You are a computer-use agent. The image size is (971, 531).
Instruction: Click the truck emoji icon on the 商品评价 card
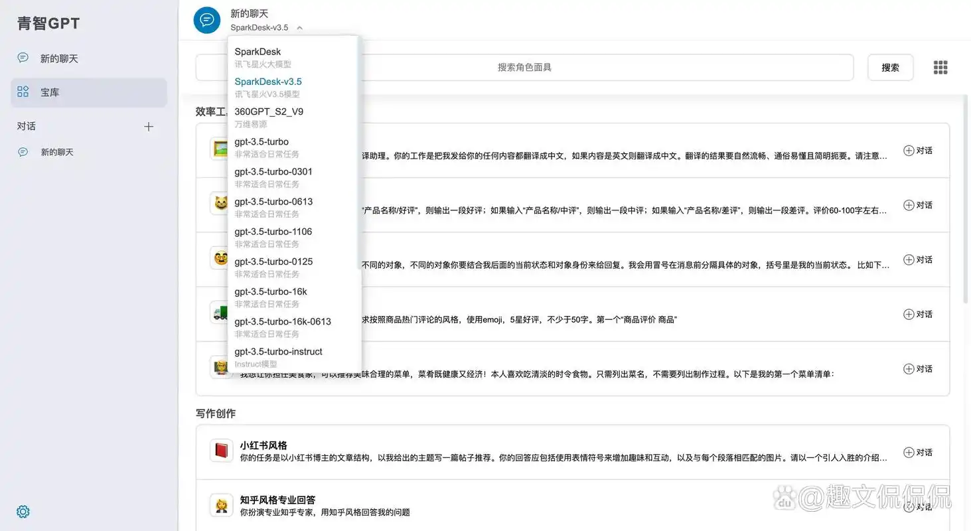coord(220,313)
